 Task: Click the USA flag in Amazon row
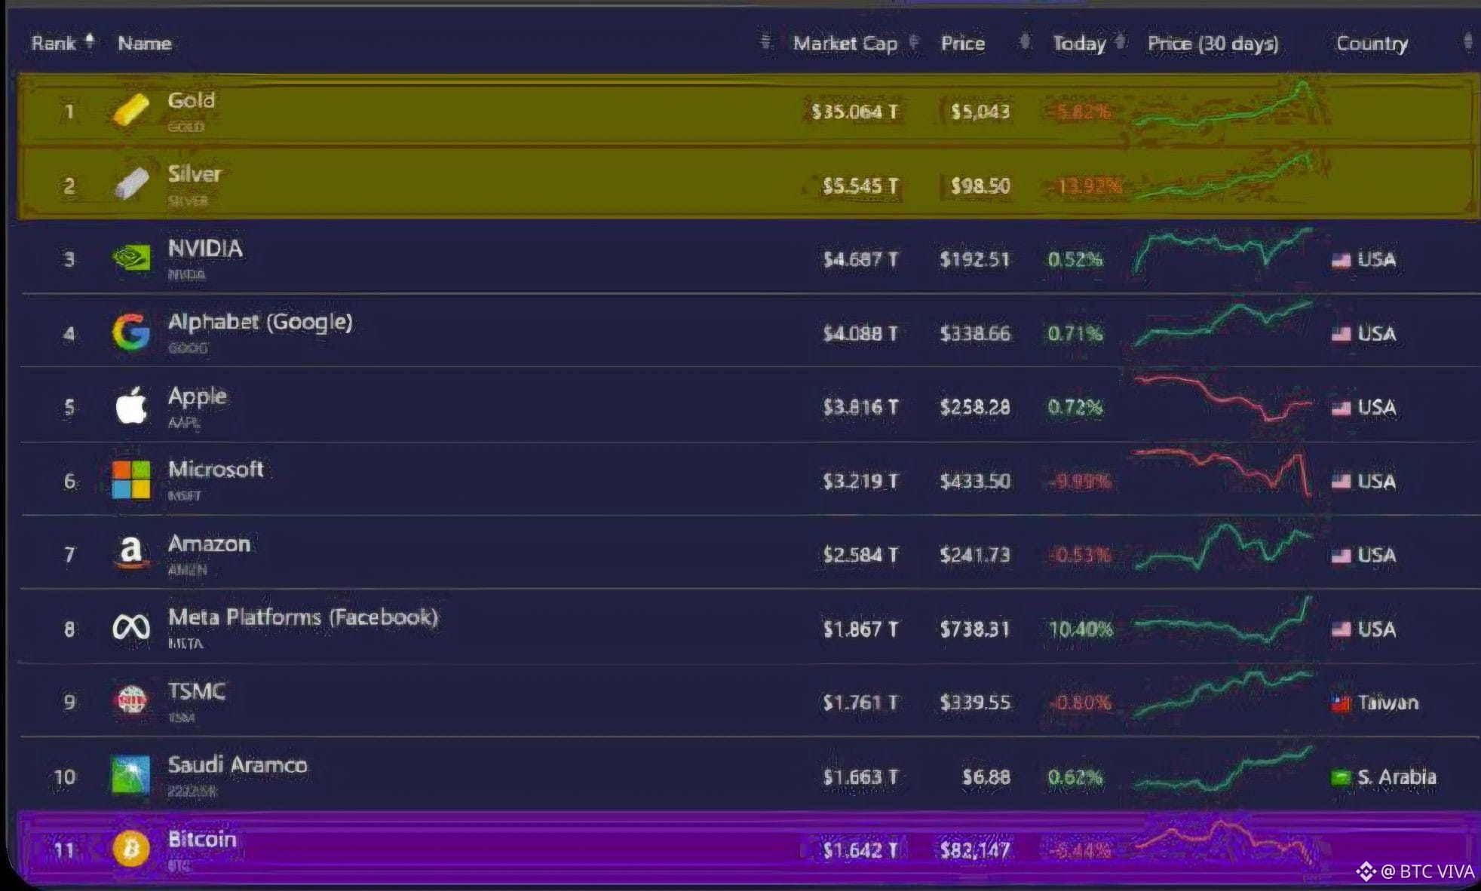(1341, 556)
